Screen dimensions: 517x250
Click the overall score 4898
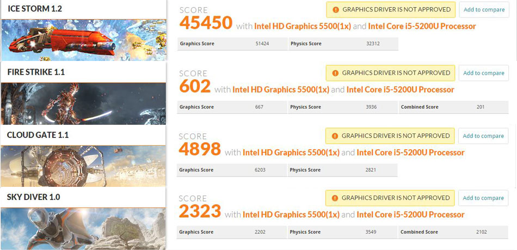point(200,149)
